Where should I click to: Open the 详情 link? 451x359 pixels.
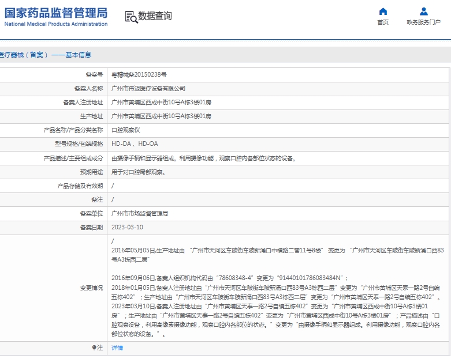click(x=117, y=348)
